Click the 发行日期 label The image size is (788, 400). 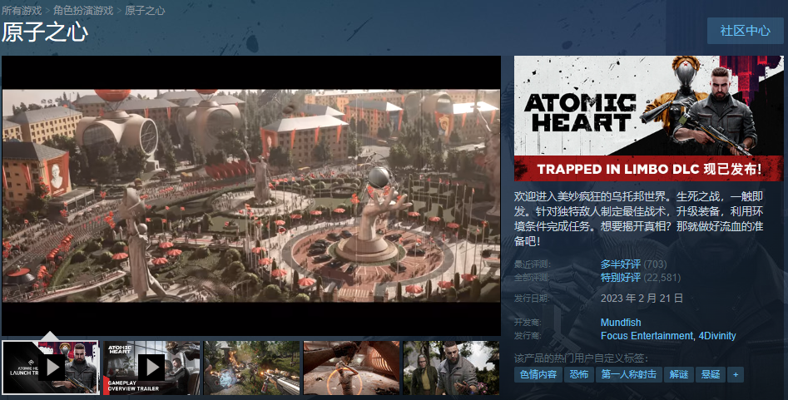pos(533,299)
